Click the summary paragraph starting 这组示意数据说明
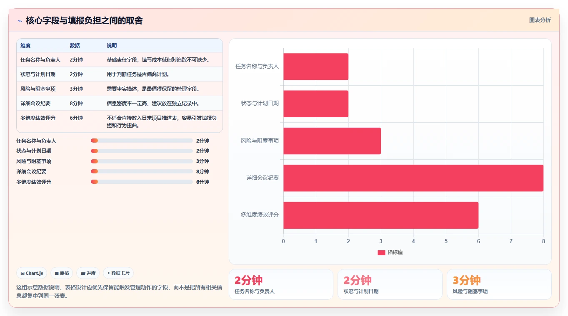The image size is (568, 316). pyautogui.click(x=119, y=292)
